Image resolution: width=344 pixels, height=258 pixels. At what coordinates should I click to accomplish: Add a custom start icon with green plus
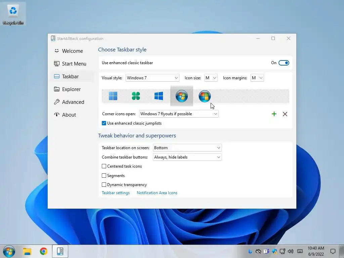coord(274,114)
